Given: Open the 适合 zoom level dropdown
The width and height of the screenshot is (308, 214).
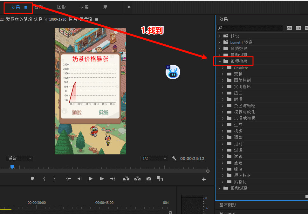Looking at the screenshot, I should (19, 158).
